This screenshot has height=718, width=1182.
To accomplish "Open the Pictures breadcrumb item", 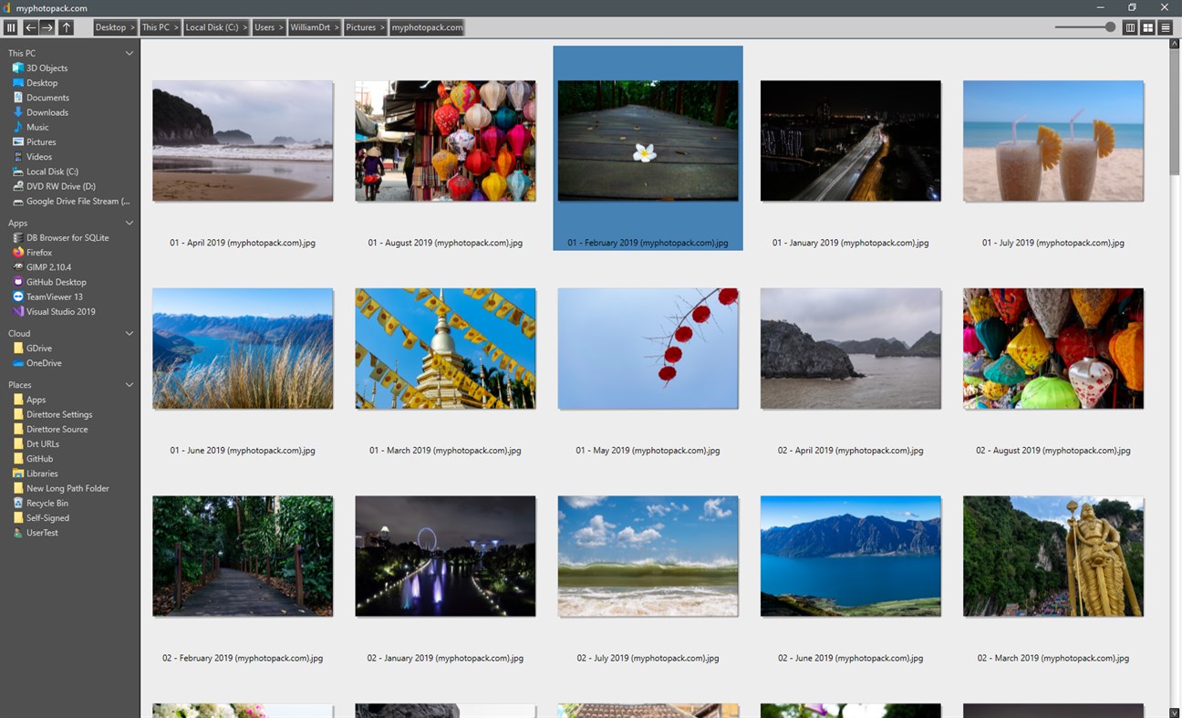I will coord(361,26).
